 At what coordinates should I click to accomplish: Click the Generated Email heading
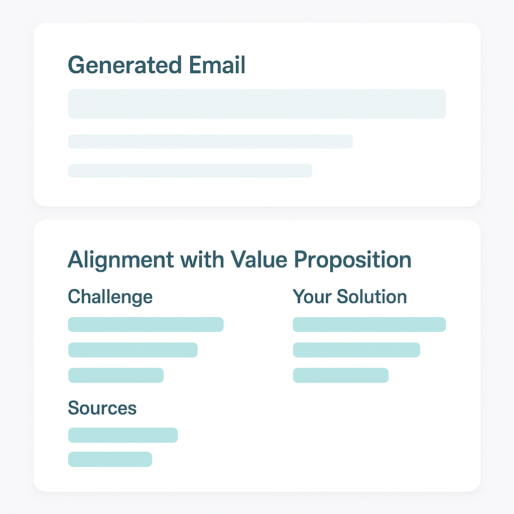pos(157,65)
